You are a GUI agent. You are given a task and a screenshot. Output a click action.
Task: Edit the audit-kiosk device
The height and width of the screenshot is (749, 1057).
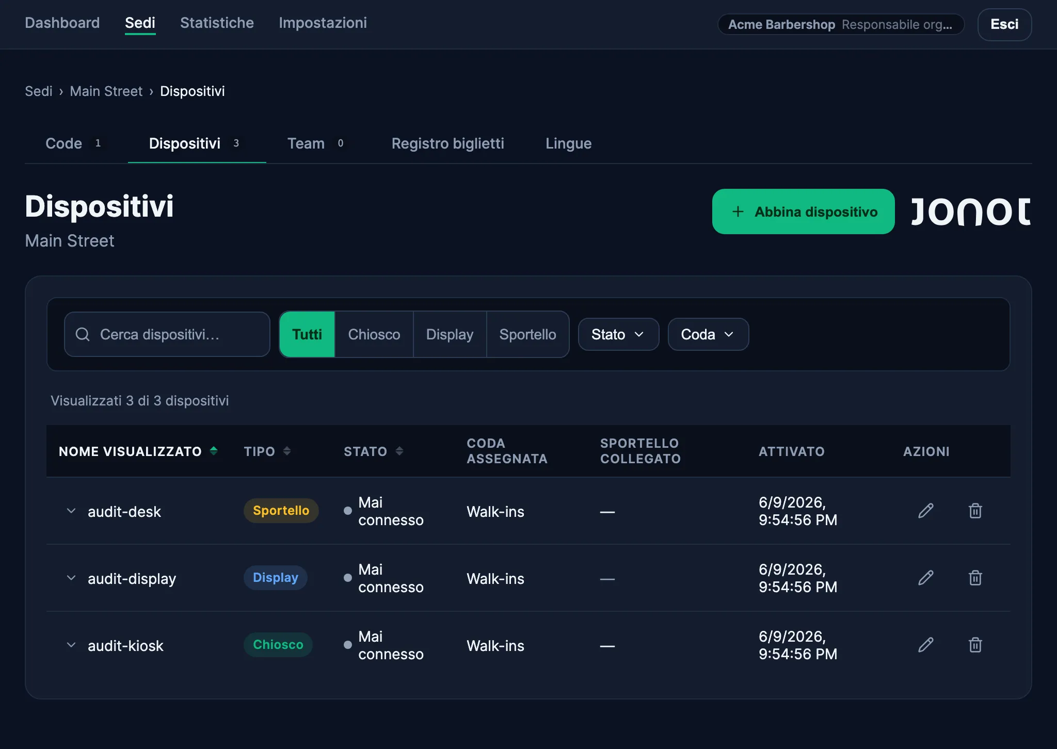926,645
